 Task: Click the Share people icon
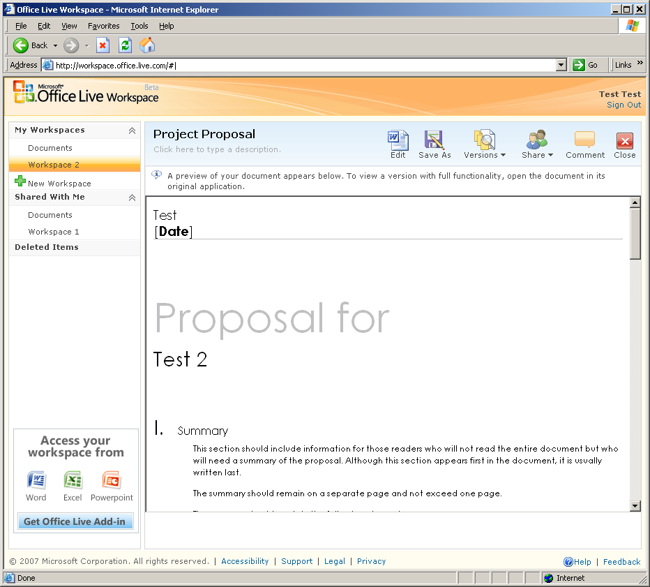537,140
